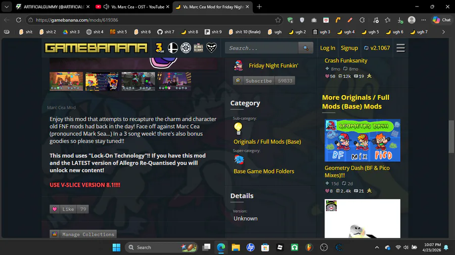Open the v2.1067 version link
The image size is (455, 255).
click(377, 48)
